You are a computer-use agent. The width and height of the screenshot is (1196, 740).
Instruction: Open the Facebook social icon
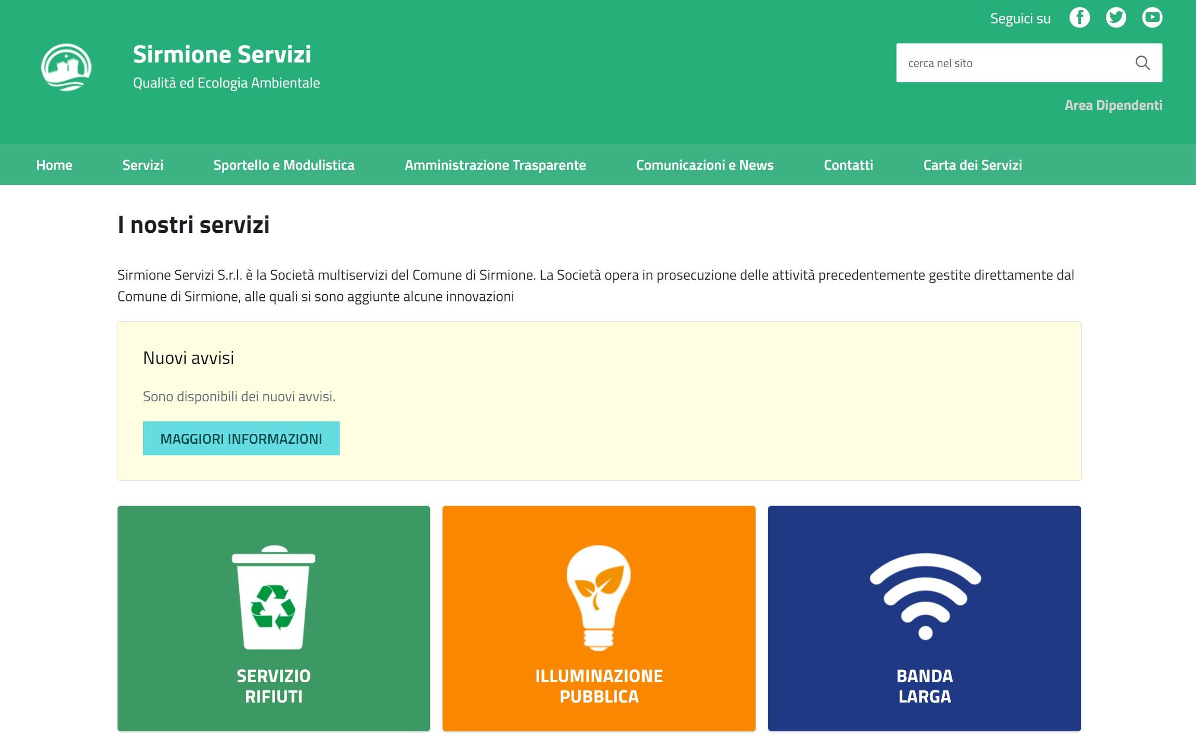1080,18
